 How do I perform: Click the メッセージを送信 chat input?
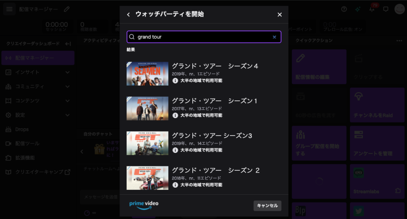click(x=100, y=197)
